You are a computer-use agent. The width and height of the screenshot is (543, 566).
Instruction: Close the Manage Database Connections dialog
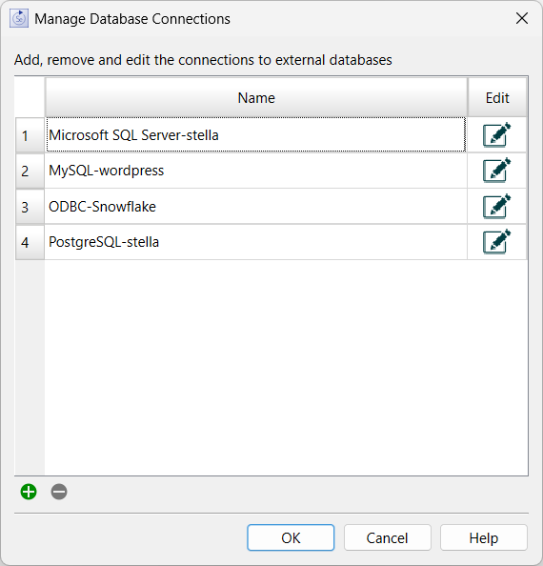tap(522, 18)
